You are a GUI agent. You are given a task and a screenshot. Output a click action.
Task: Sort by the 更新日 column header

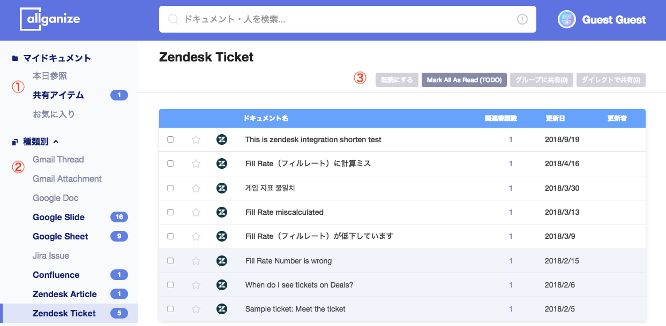point(555,118)
